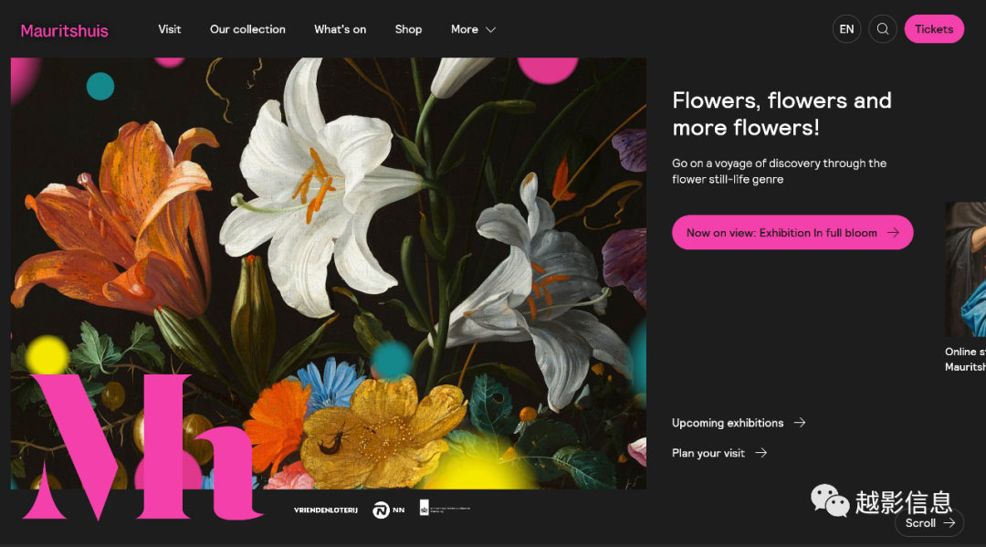Click the pink Tickets button
Viewport: 986px width, 547px height.
934,29
